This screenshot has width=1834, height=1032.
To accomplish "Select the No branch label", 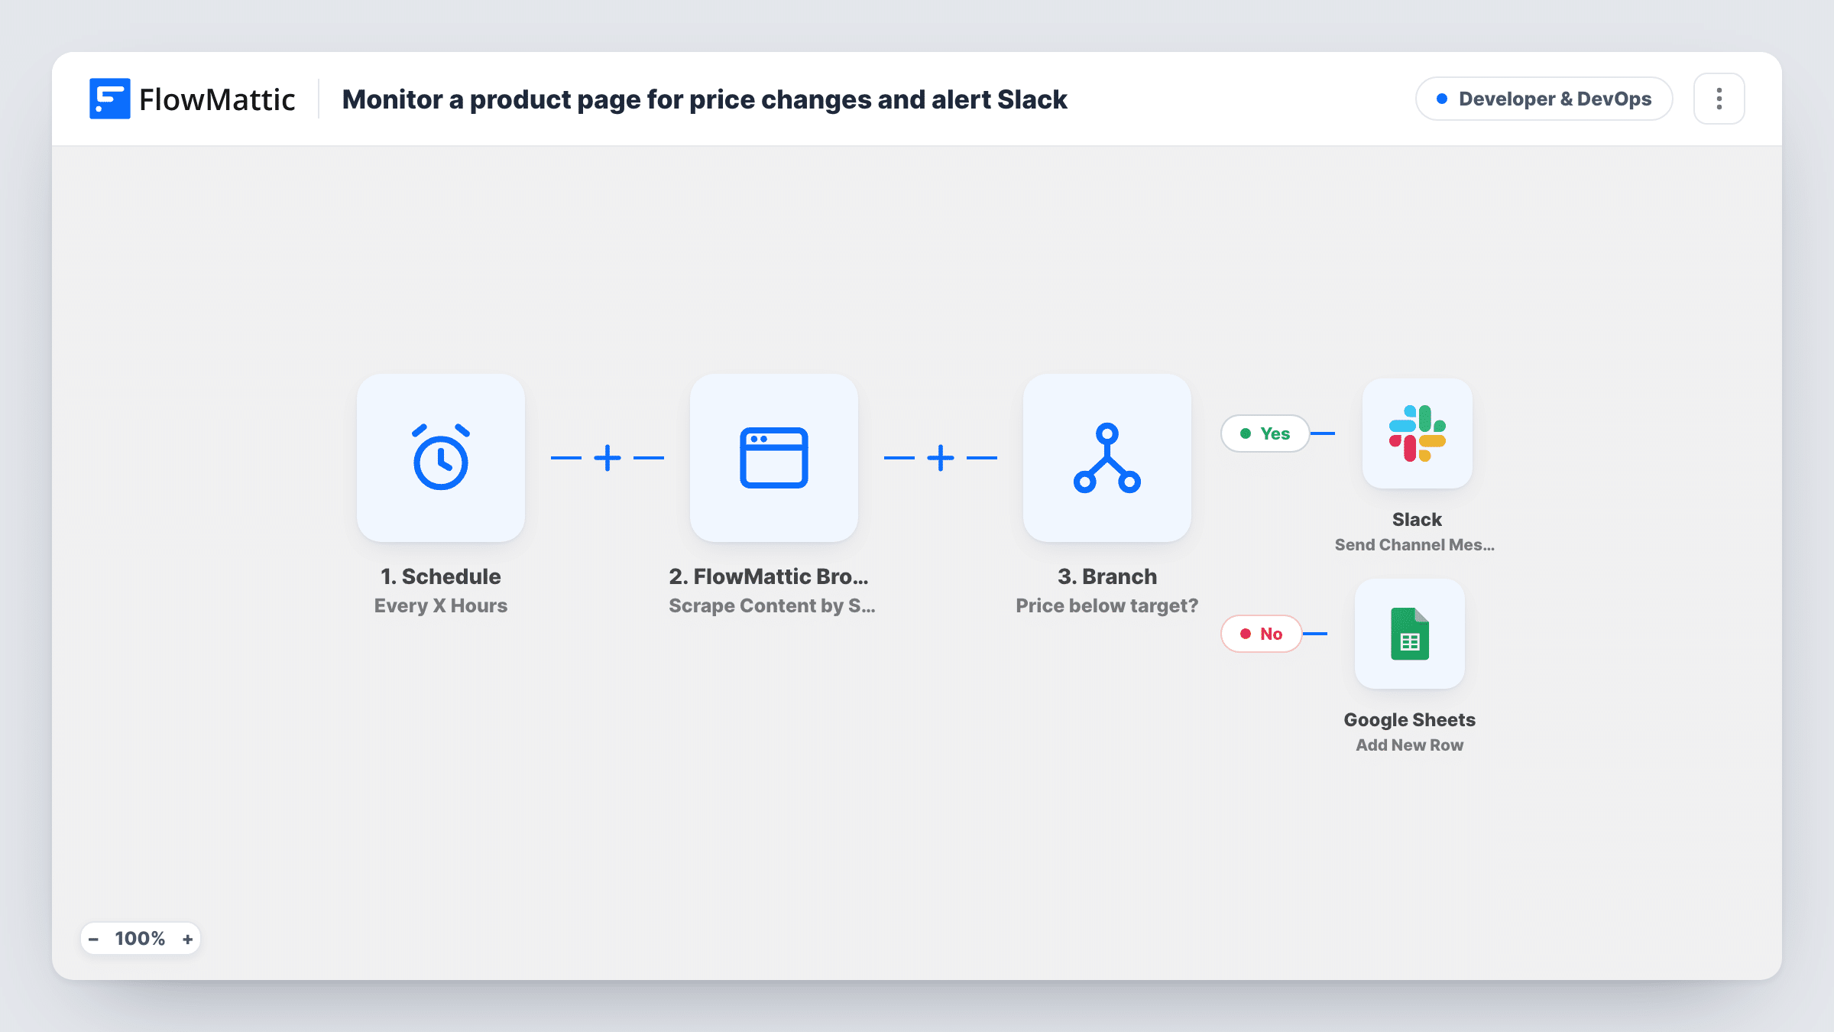I will coord(1262,634).
